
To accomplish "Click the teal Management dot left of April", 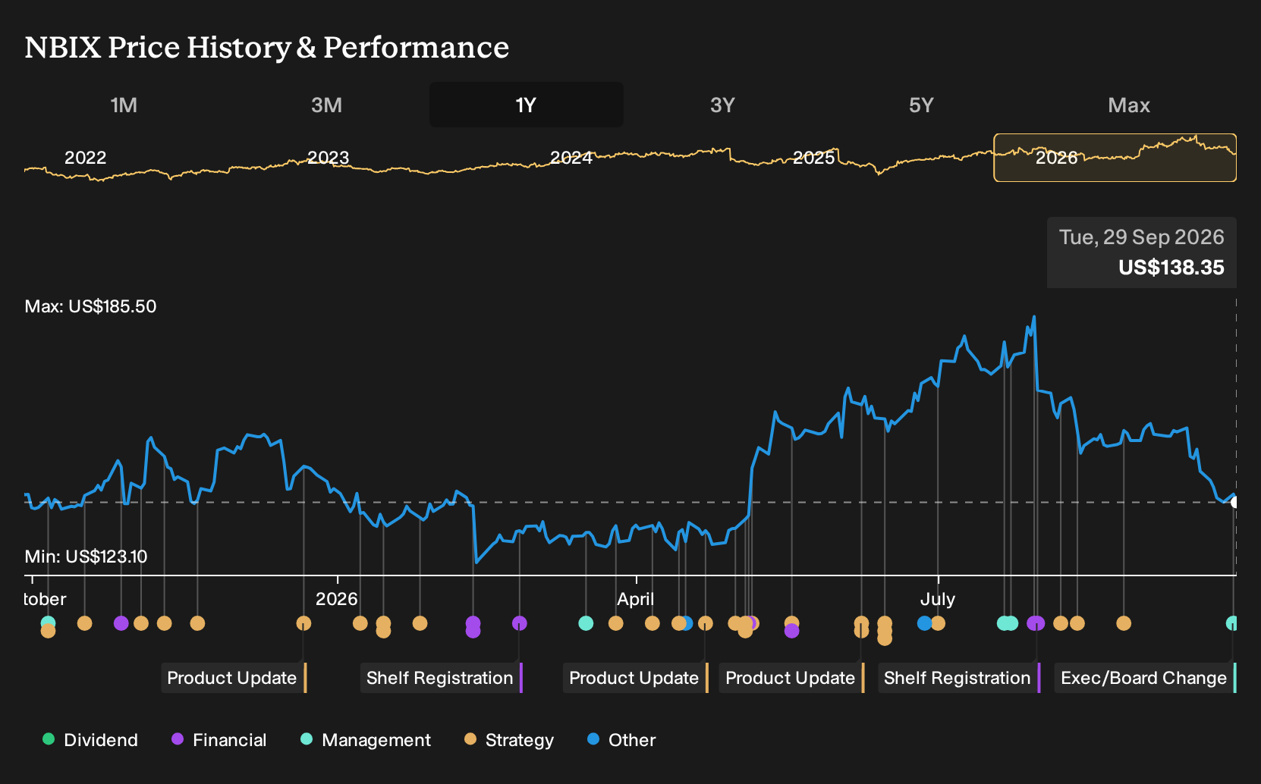I will pyautogui.click(x=586, y=623).
